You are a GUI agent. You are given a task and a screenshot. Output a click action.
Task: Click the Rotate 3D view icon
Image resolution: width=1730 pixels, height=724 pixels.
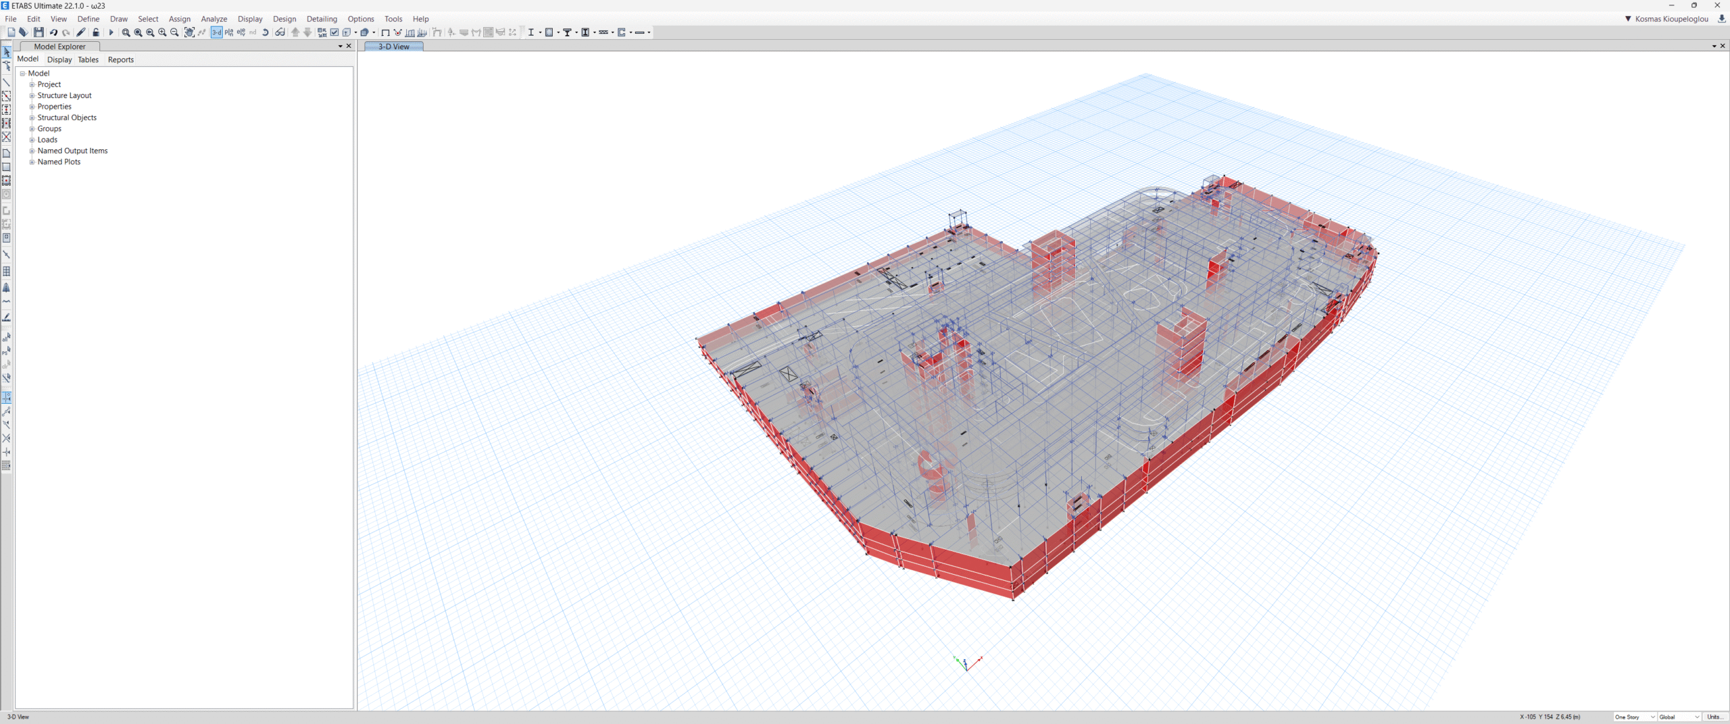[x=265, y=32]
